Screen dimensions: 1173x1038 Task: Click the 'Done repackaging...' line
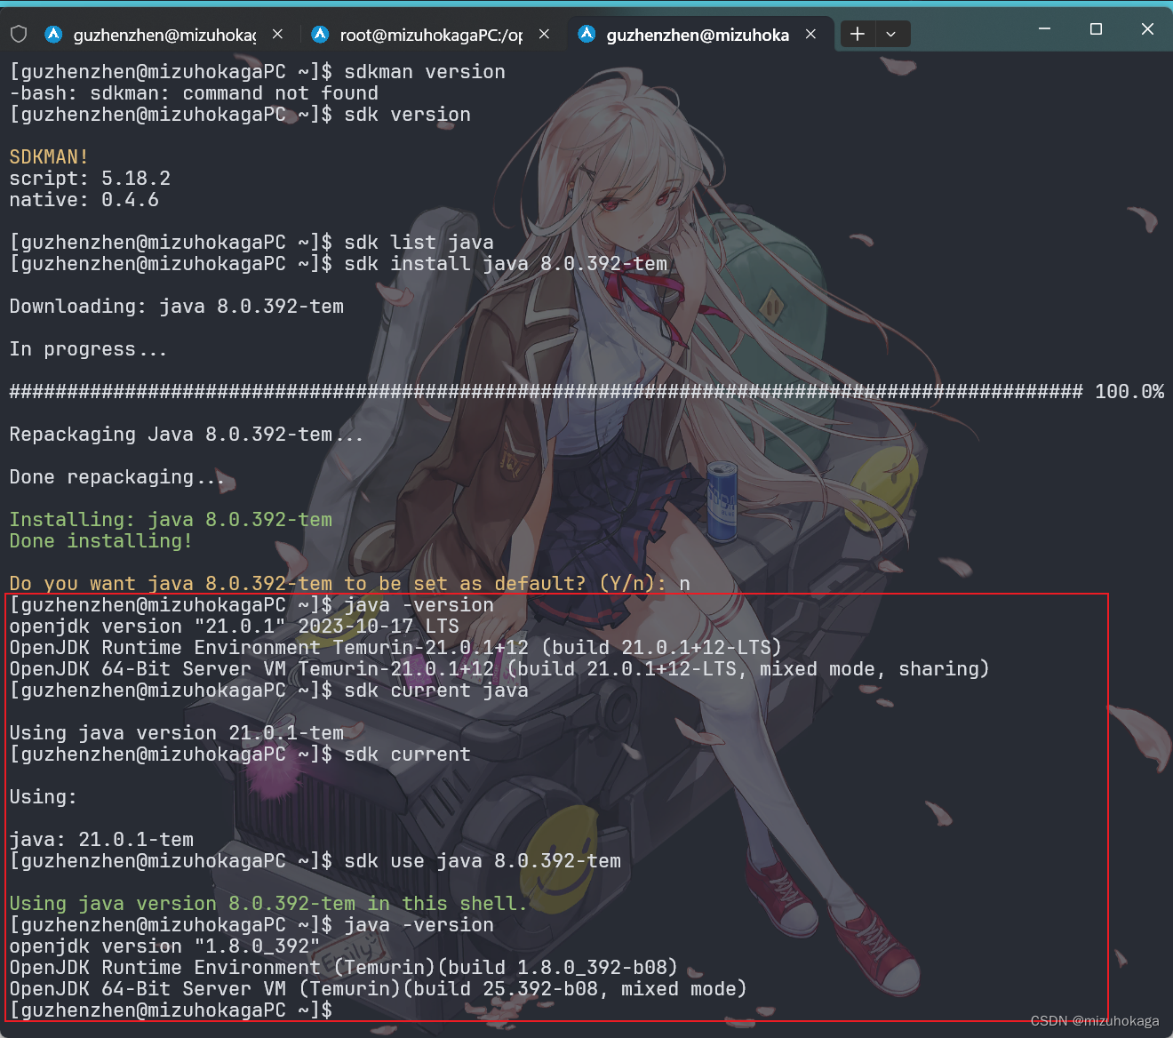(116, 477)
